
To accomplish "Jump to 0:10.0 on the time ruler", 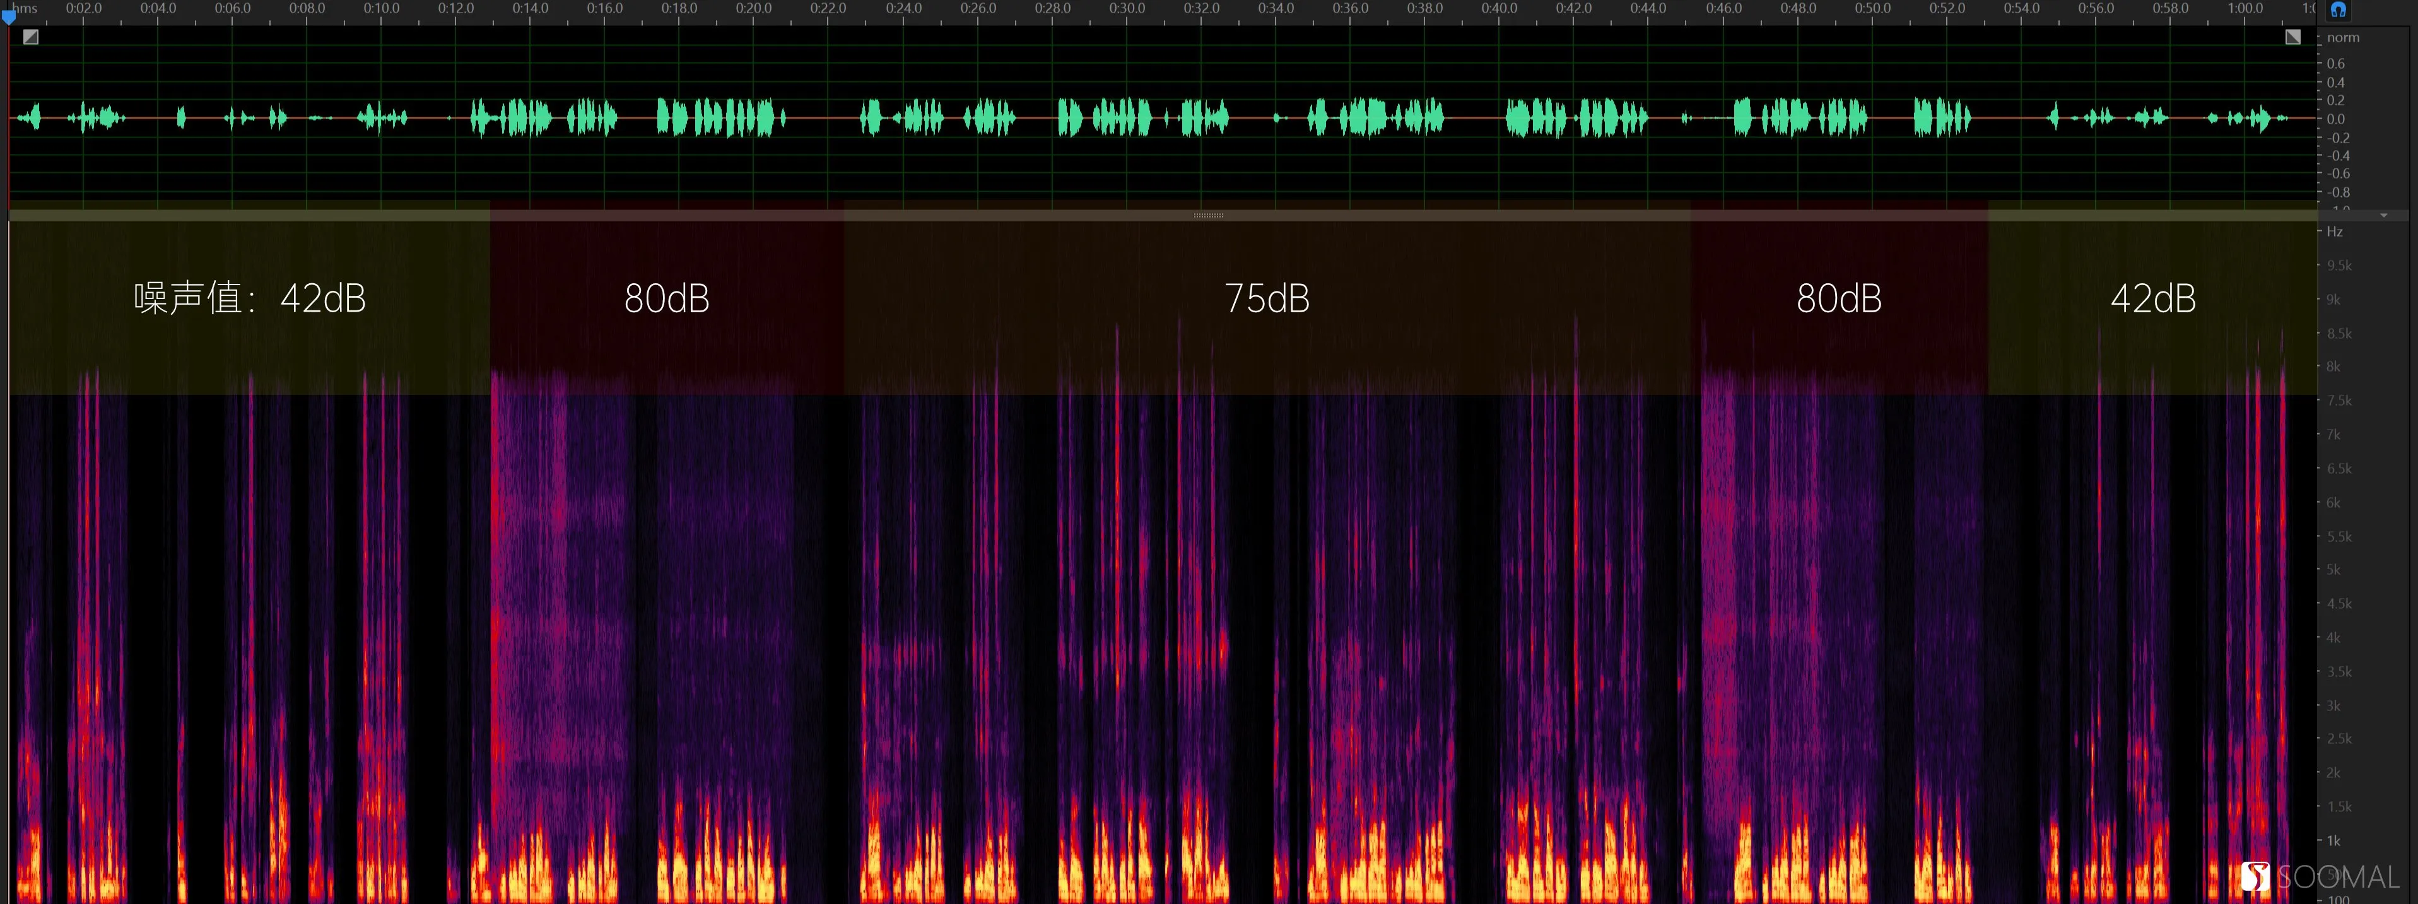I will 381,8.
